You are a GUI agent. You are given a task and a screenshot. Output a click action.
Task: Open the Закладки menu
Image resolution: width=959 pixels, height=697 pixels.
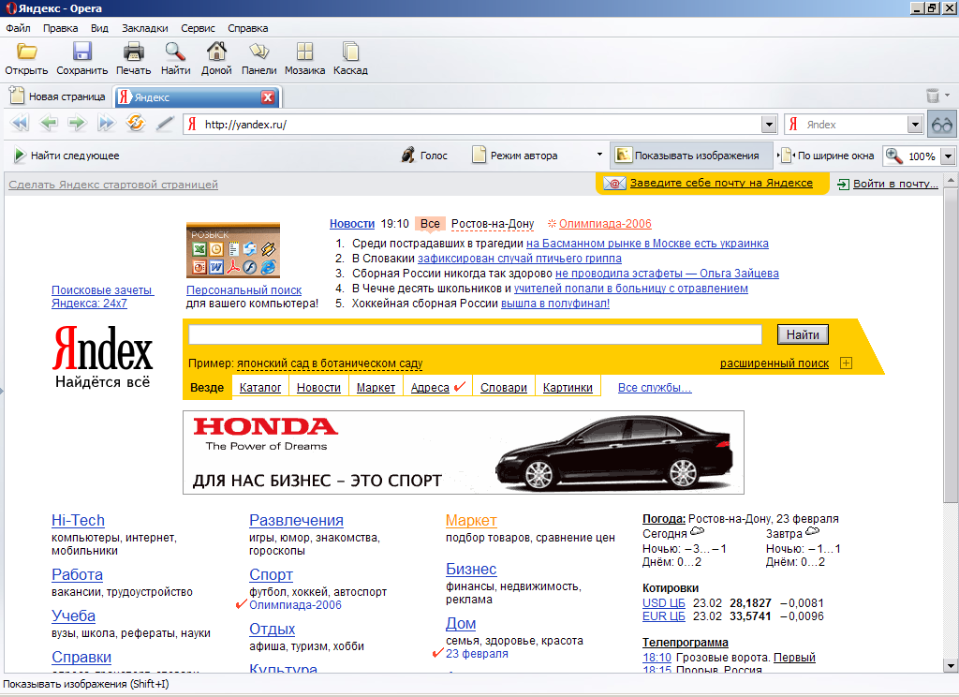[x=145, y=28]
